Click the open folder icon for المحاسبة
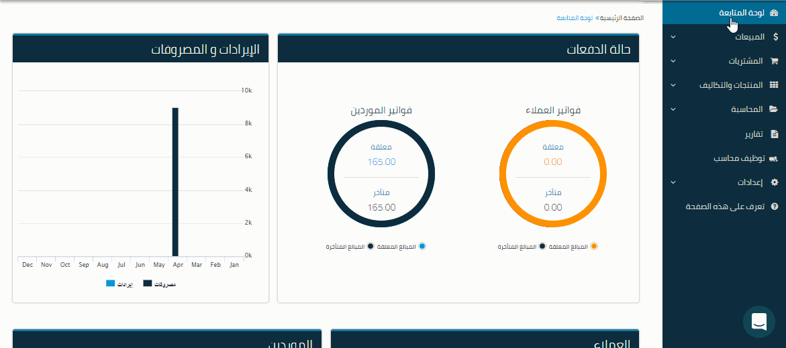 click(x=773, y=109)
